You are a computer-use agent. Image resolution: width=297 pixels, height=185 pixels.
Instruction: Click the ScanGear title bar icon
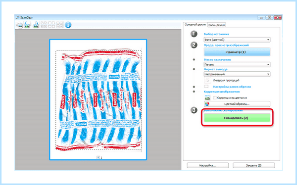point(17,17)
